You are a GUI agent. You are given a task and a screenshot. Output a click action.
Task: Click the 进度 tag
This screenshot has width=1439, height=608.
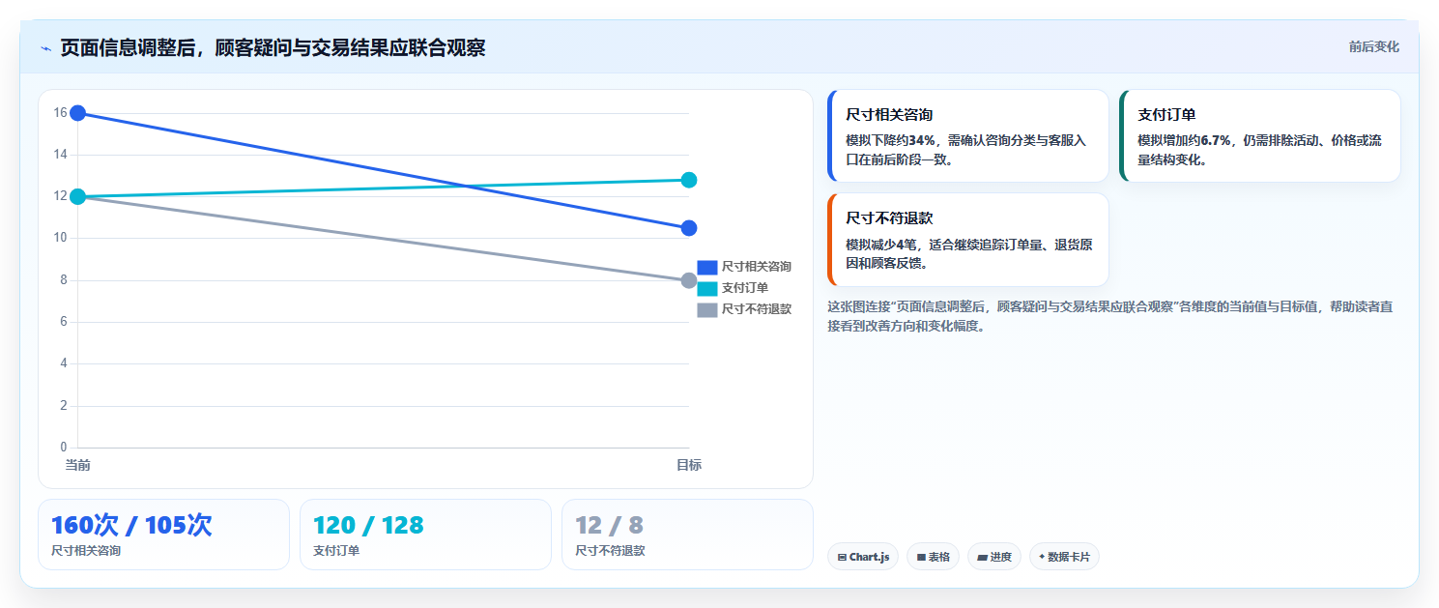994,557
